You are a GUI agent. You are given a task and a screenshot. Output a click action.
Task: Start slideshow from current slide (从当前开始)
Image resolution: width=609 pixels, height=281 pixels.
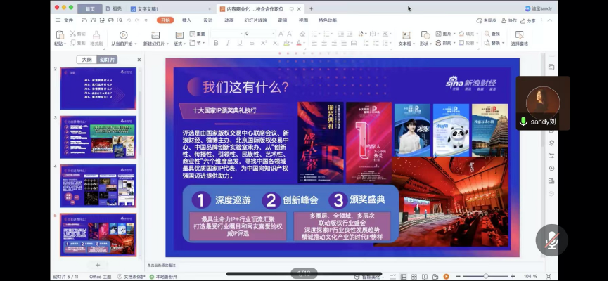click(123, 35)
